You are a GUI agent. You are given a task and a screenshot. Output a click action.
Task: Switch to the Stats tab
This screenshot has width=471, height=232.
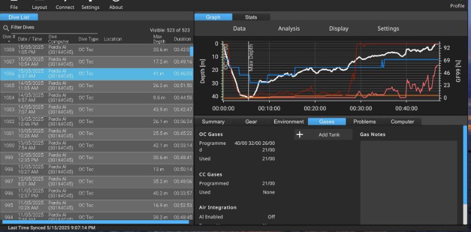[x=251, y=17]
